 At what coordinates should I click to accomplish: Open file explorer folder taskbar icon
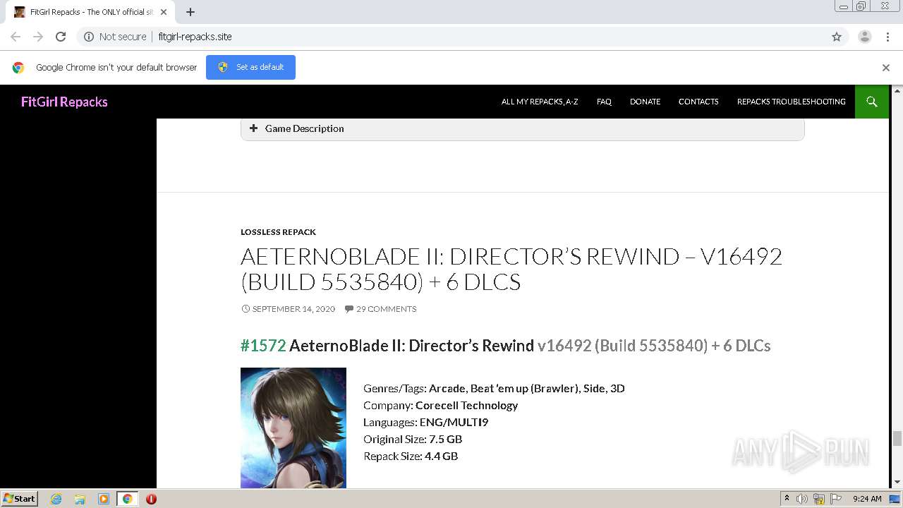[x=80, y=499]
